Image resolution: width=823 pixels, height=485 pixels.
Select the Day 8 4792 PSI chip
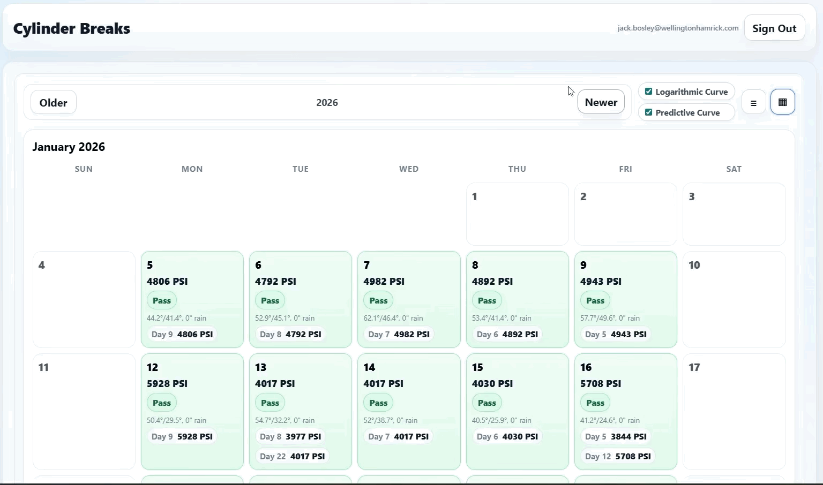click(290, 334)
